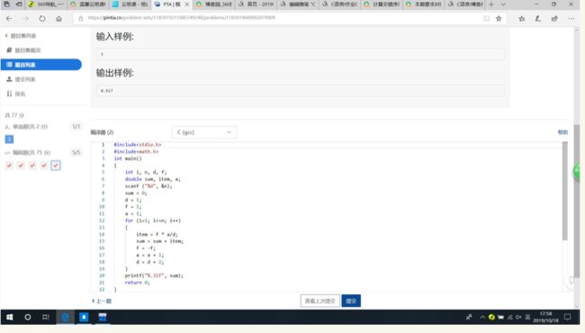The image size is (585, 333).
Task: Go back to the problem set list link
Action: click(21, 36)
